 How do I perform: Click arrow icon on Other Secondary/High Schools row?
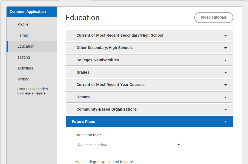(226, 48)
